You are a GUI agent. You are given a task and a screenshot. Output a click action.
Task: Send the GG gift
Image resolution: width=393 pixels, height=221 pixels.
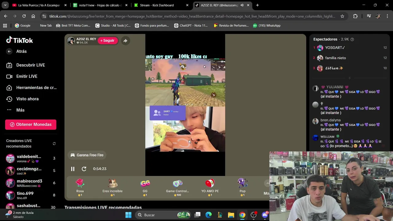[145, 187]
